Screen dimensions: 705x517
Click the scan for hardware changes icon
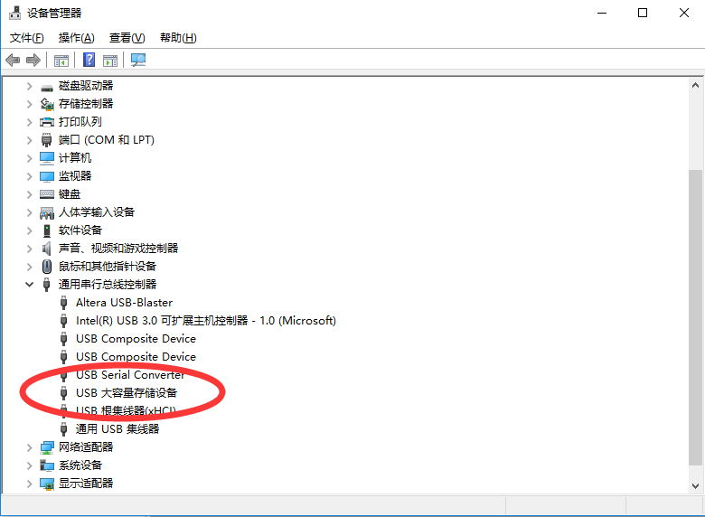click(x=138, y=61)
